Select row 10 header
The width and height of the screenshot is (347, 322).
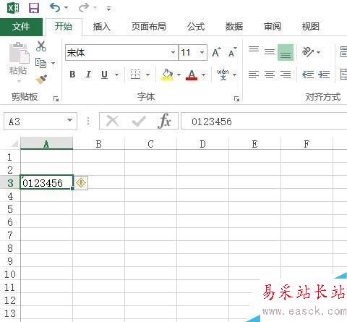[x=10, y=274]
